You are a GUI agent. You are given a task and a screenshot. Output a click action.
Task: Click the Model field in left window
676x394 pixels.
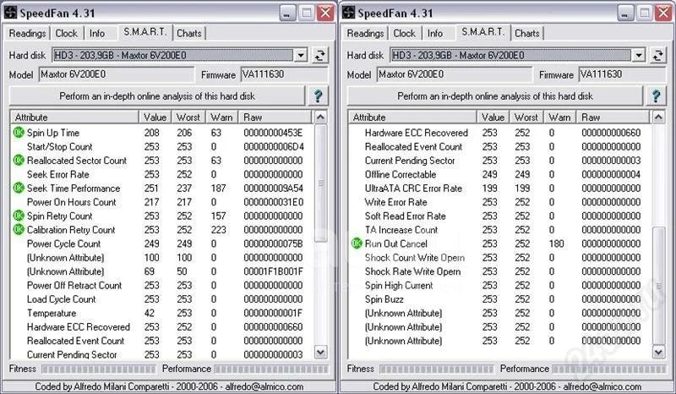117,74
